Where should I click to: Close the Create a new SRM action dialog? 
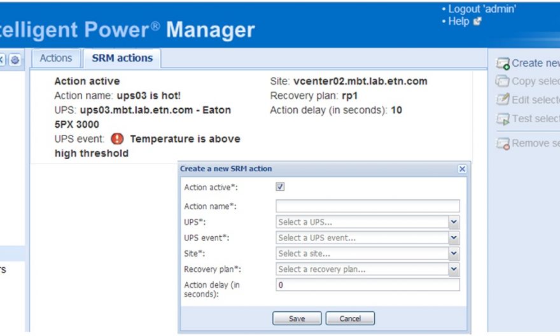[x=462, y=169]
